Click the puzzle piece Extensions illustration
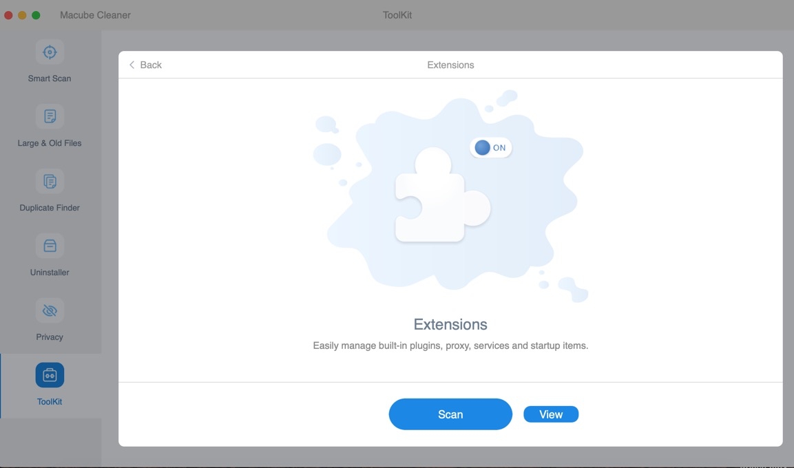Screen dimensions: 794x468 (x=442, y=195)
